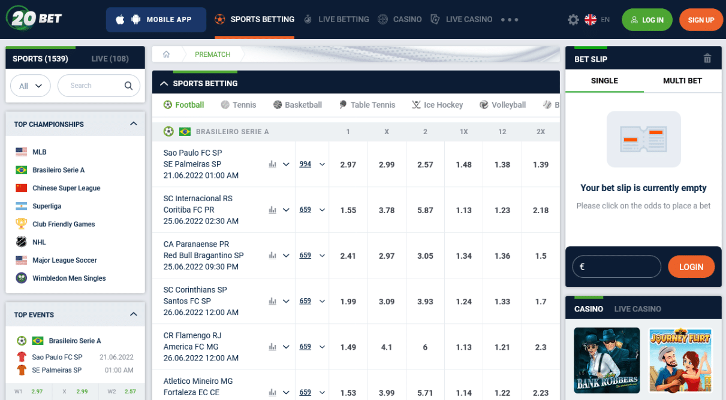The height and width of the screenshot is (400, 726).
Task: Open Bank Robbers casino game thumbnail
Action: click(607, 360)
